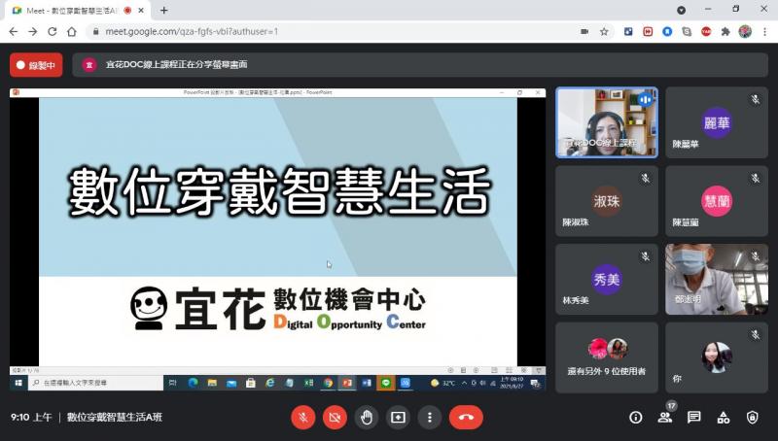Click the red recording indicator

click(x=36, y=65)
